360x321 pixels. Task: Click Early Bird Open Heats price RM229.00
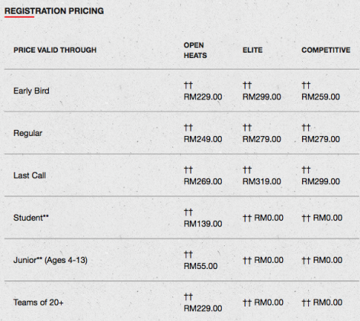tap(203, 97)
